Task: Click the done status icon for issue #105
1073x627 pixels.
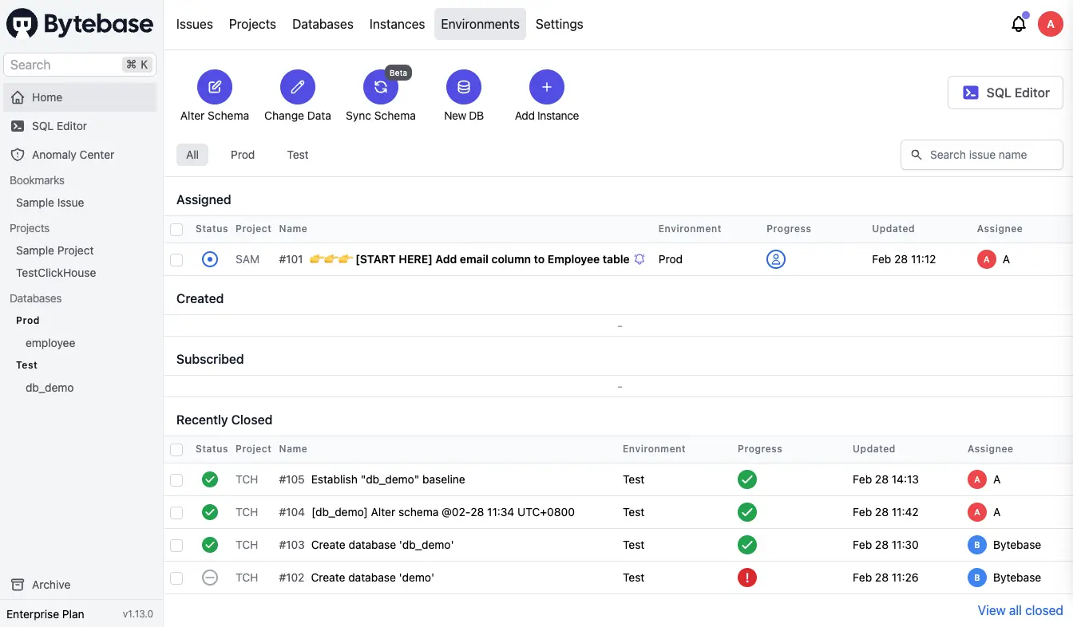Action: click(x=210, y=479)
